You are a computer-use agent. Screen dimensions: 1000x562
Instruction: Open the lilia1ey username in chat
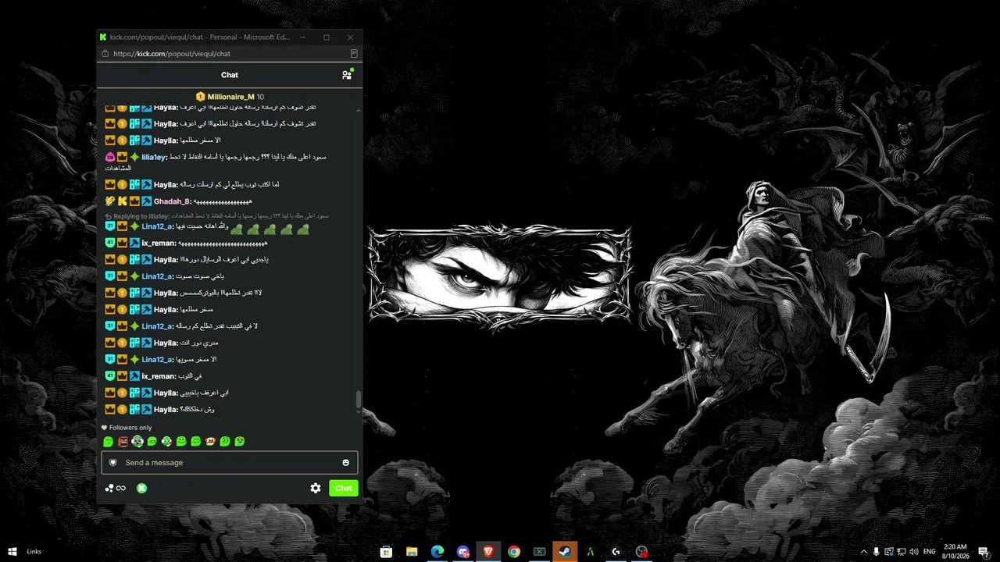click(154, 157)
